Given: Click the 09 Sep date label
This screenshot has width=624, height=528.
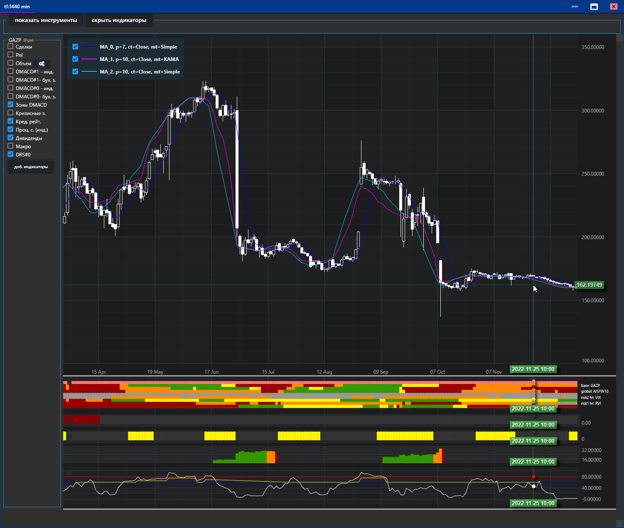Looking at the screenshot, I should pyautogui.click(x=381, y=372).
